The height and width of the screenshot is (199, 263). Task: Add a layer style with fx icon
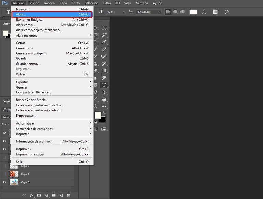pyautogui.click(x=32, y=195)
